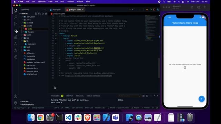Click New Folder icon in MYNTRA explorer header
Image resolution: width=221 pixels, height=124 pixels.
click(x=39, y=14)
